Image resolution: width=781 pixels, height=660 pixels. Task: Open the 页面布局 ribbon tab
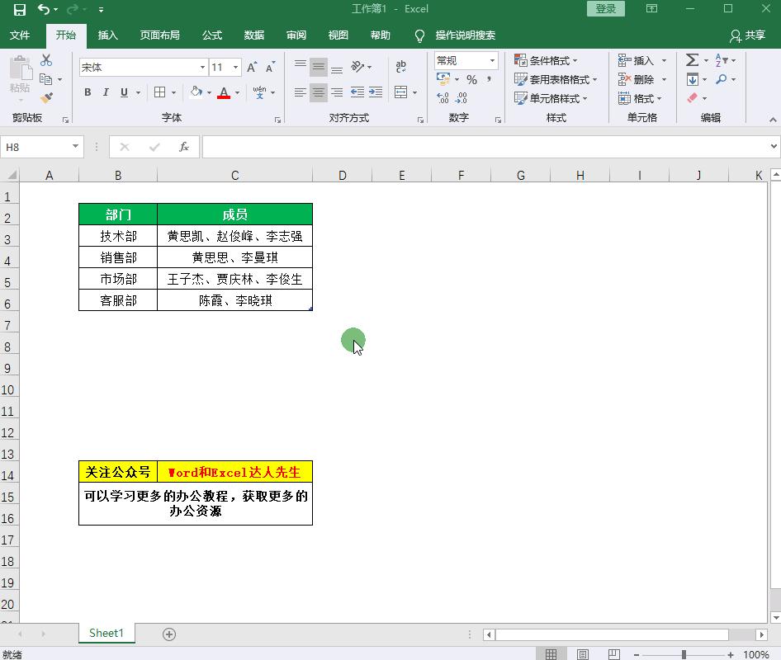[x=161, y=35]
